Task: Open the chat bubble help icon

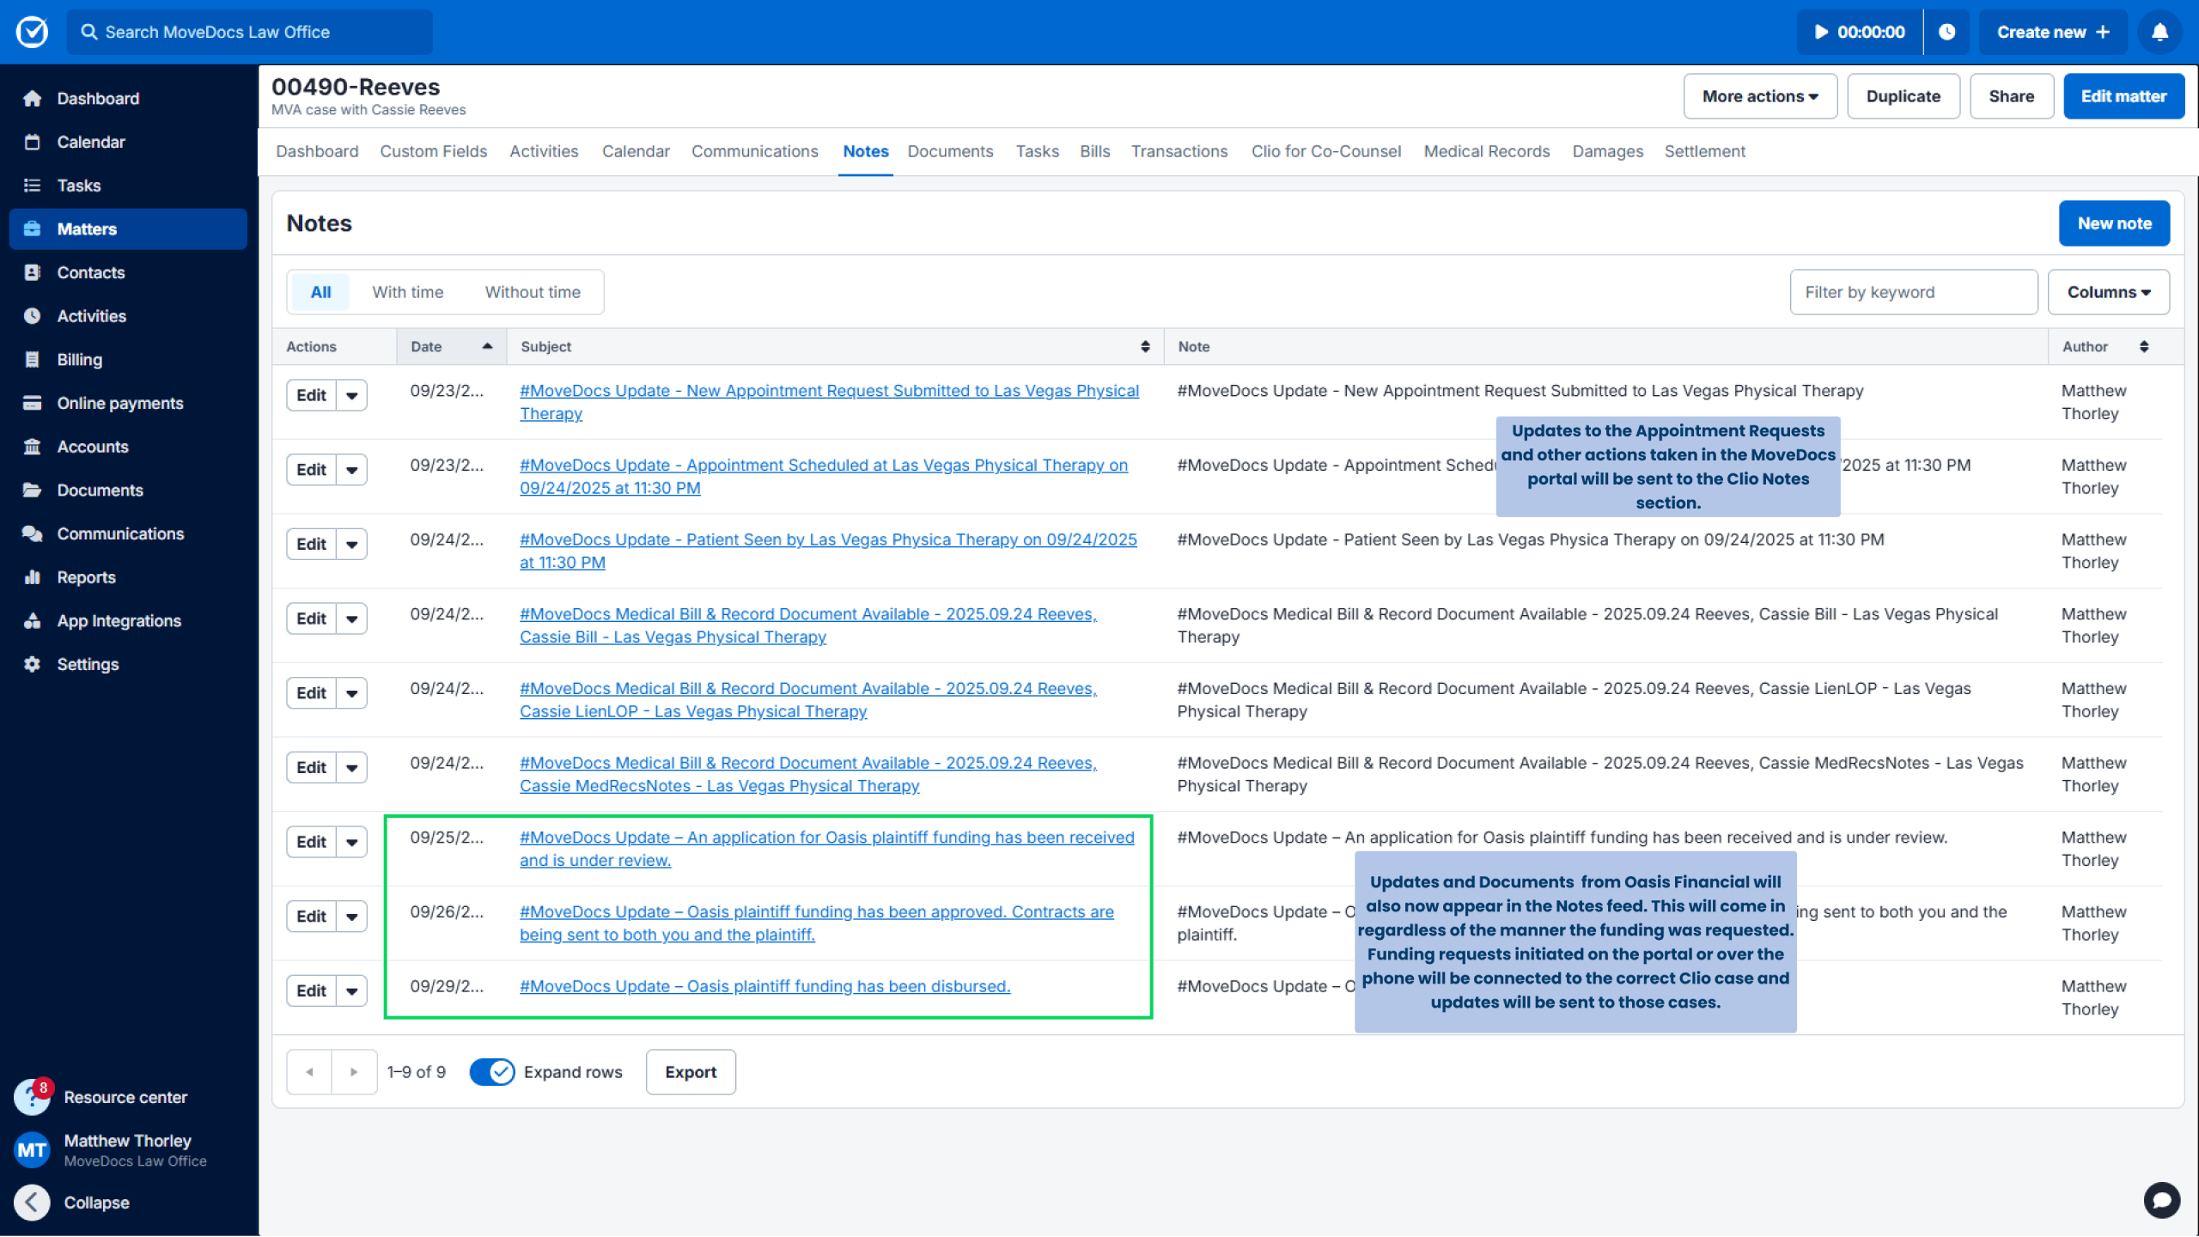Action: 2161,1200
